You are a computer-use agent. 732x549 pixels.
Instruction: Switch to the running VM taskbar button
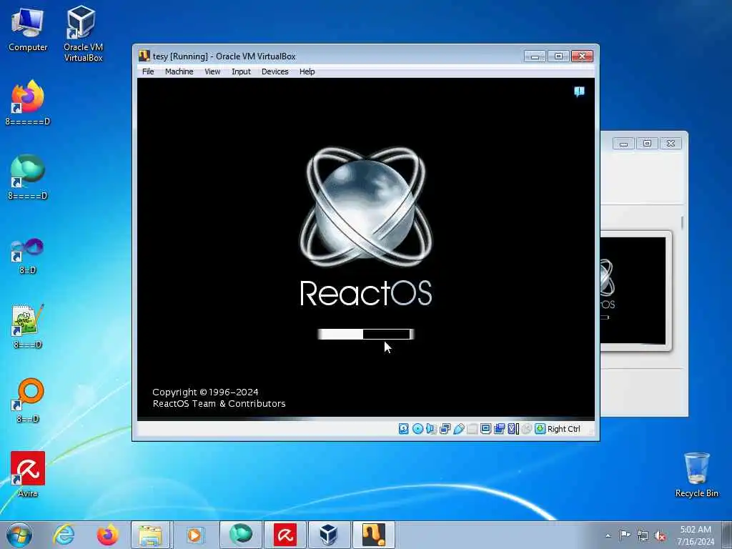click(x=373, y=535)
